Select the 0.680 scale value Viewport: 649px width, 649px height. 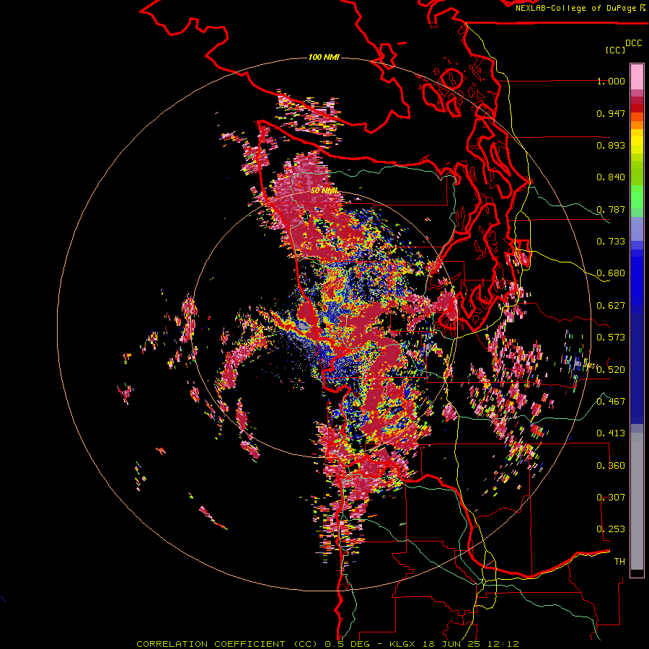tap(611, 273)
